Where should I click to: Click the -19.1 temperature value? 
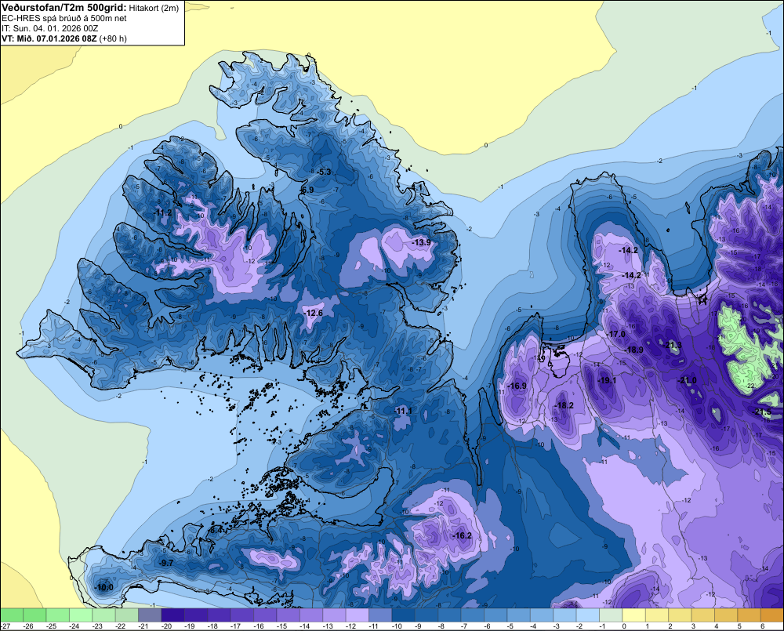pos(607,380)
